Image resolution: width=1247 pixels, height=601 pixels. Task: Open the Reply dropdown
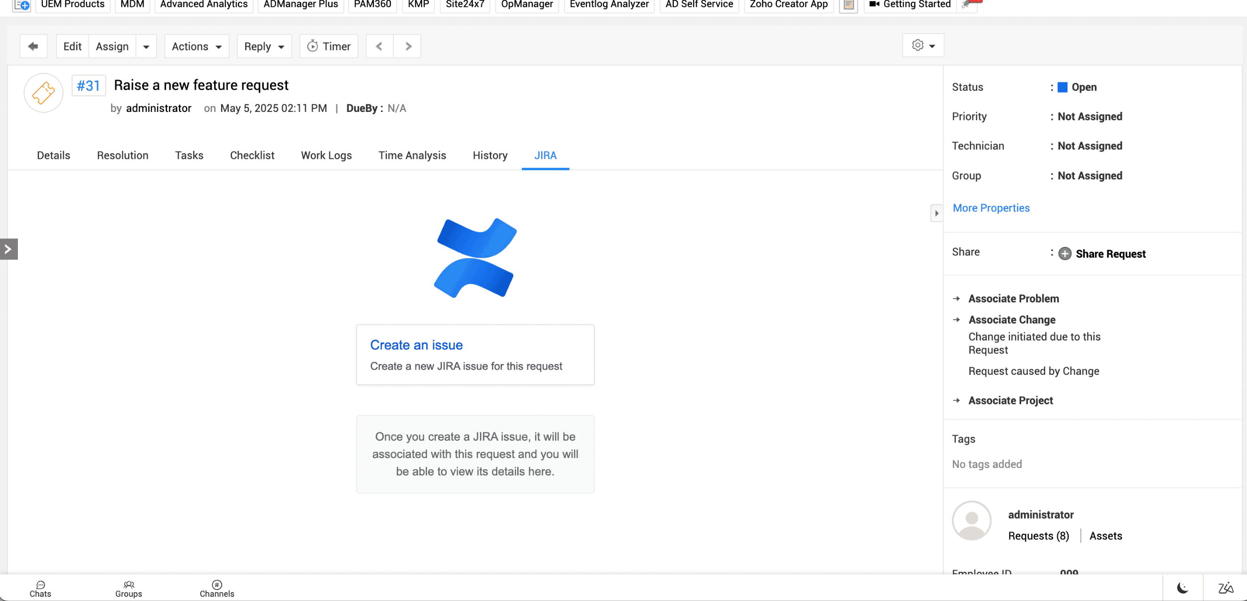point(264,47)
